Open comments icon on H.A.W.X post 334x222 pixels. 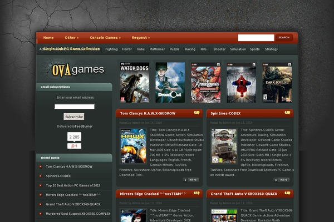click(x=197, y=113)
